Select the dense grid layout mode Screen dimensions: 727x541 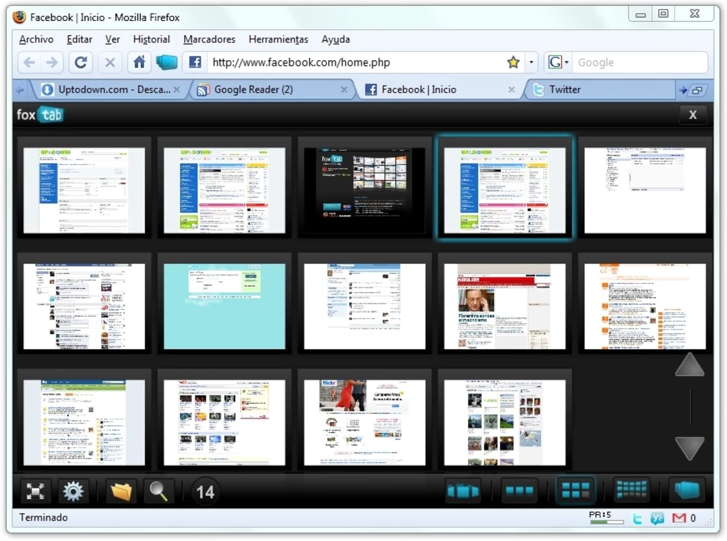click(631, 490)
